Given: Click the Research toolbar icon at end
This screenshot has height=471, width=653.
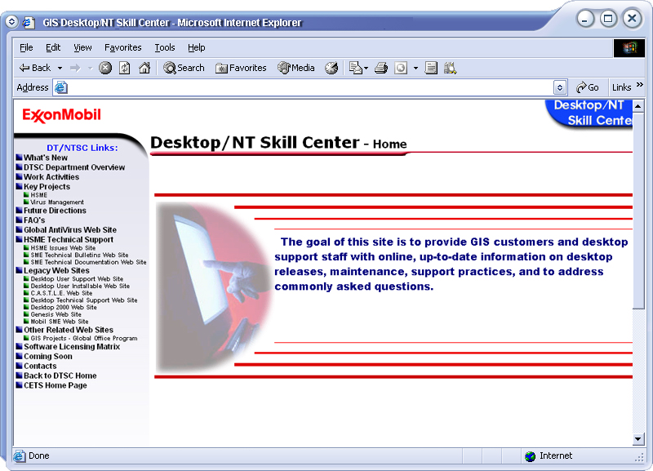Looking at the screenshot, I should pyautogui.click(x=451, y=68).
